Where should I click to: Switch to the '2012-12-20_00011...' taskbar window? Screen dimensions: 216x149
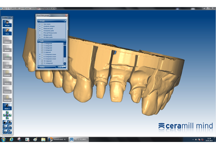pos(79,140)
